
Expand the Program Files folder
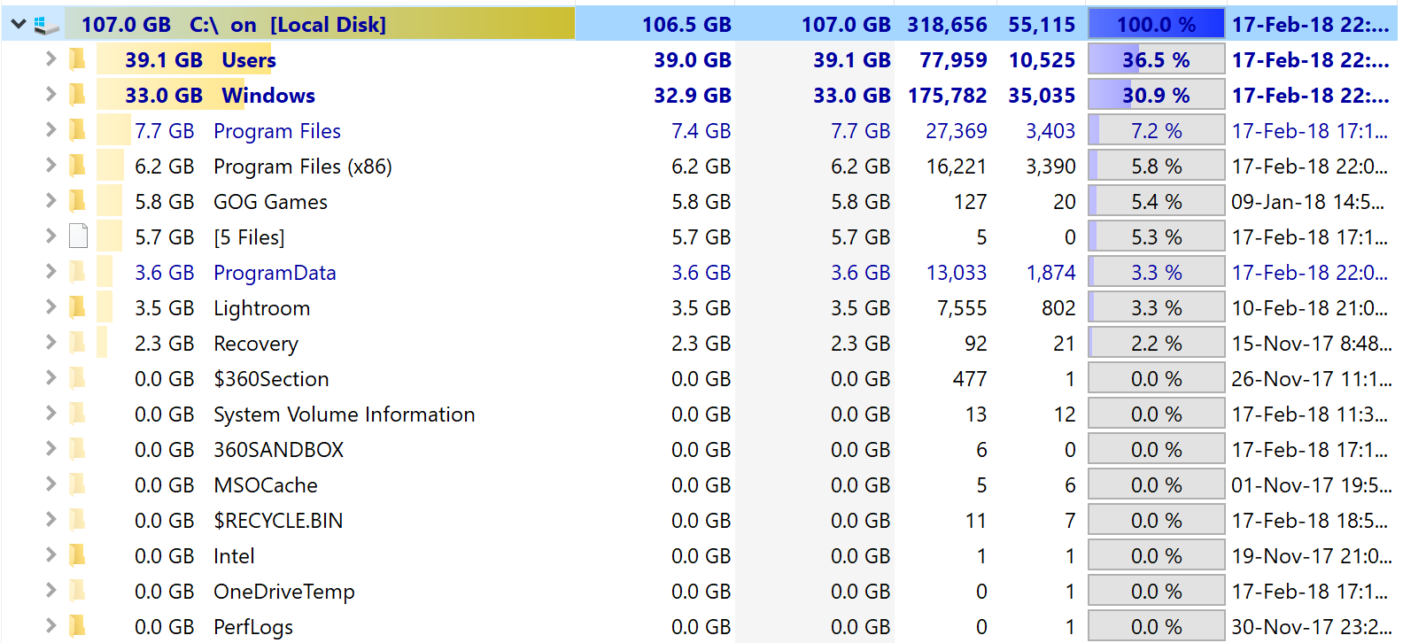click(x=50, y=130)
